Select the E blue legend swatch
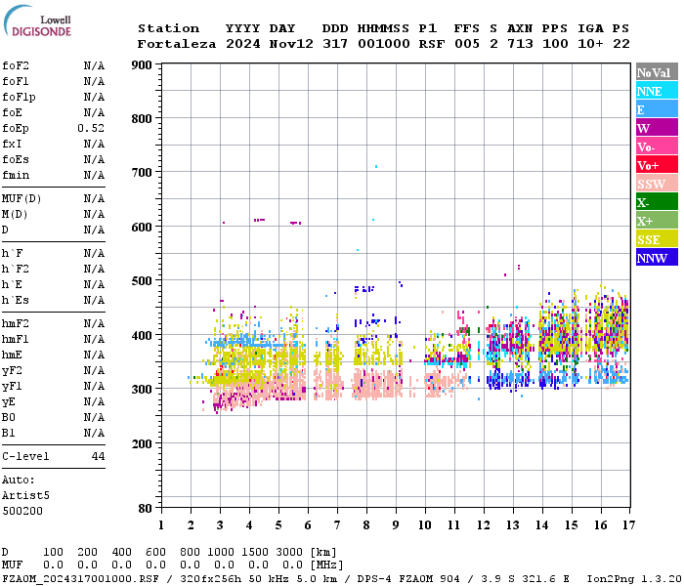 click(657, 109)
